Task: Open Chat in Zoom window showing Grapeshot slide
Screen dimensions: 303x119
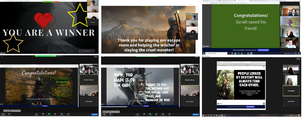Action: click(x=43, y=114)
